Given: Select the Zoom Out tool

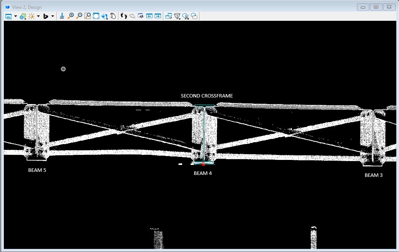Looking at the screenshot, I should pos(79,16).
